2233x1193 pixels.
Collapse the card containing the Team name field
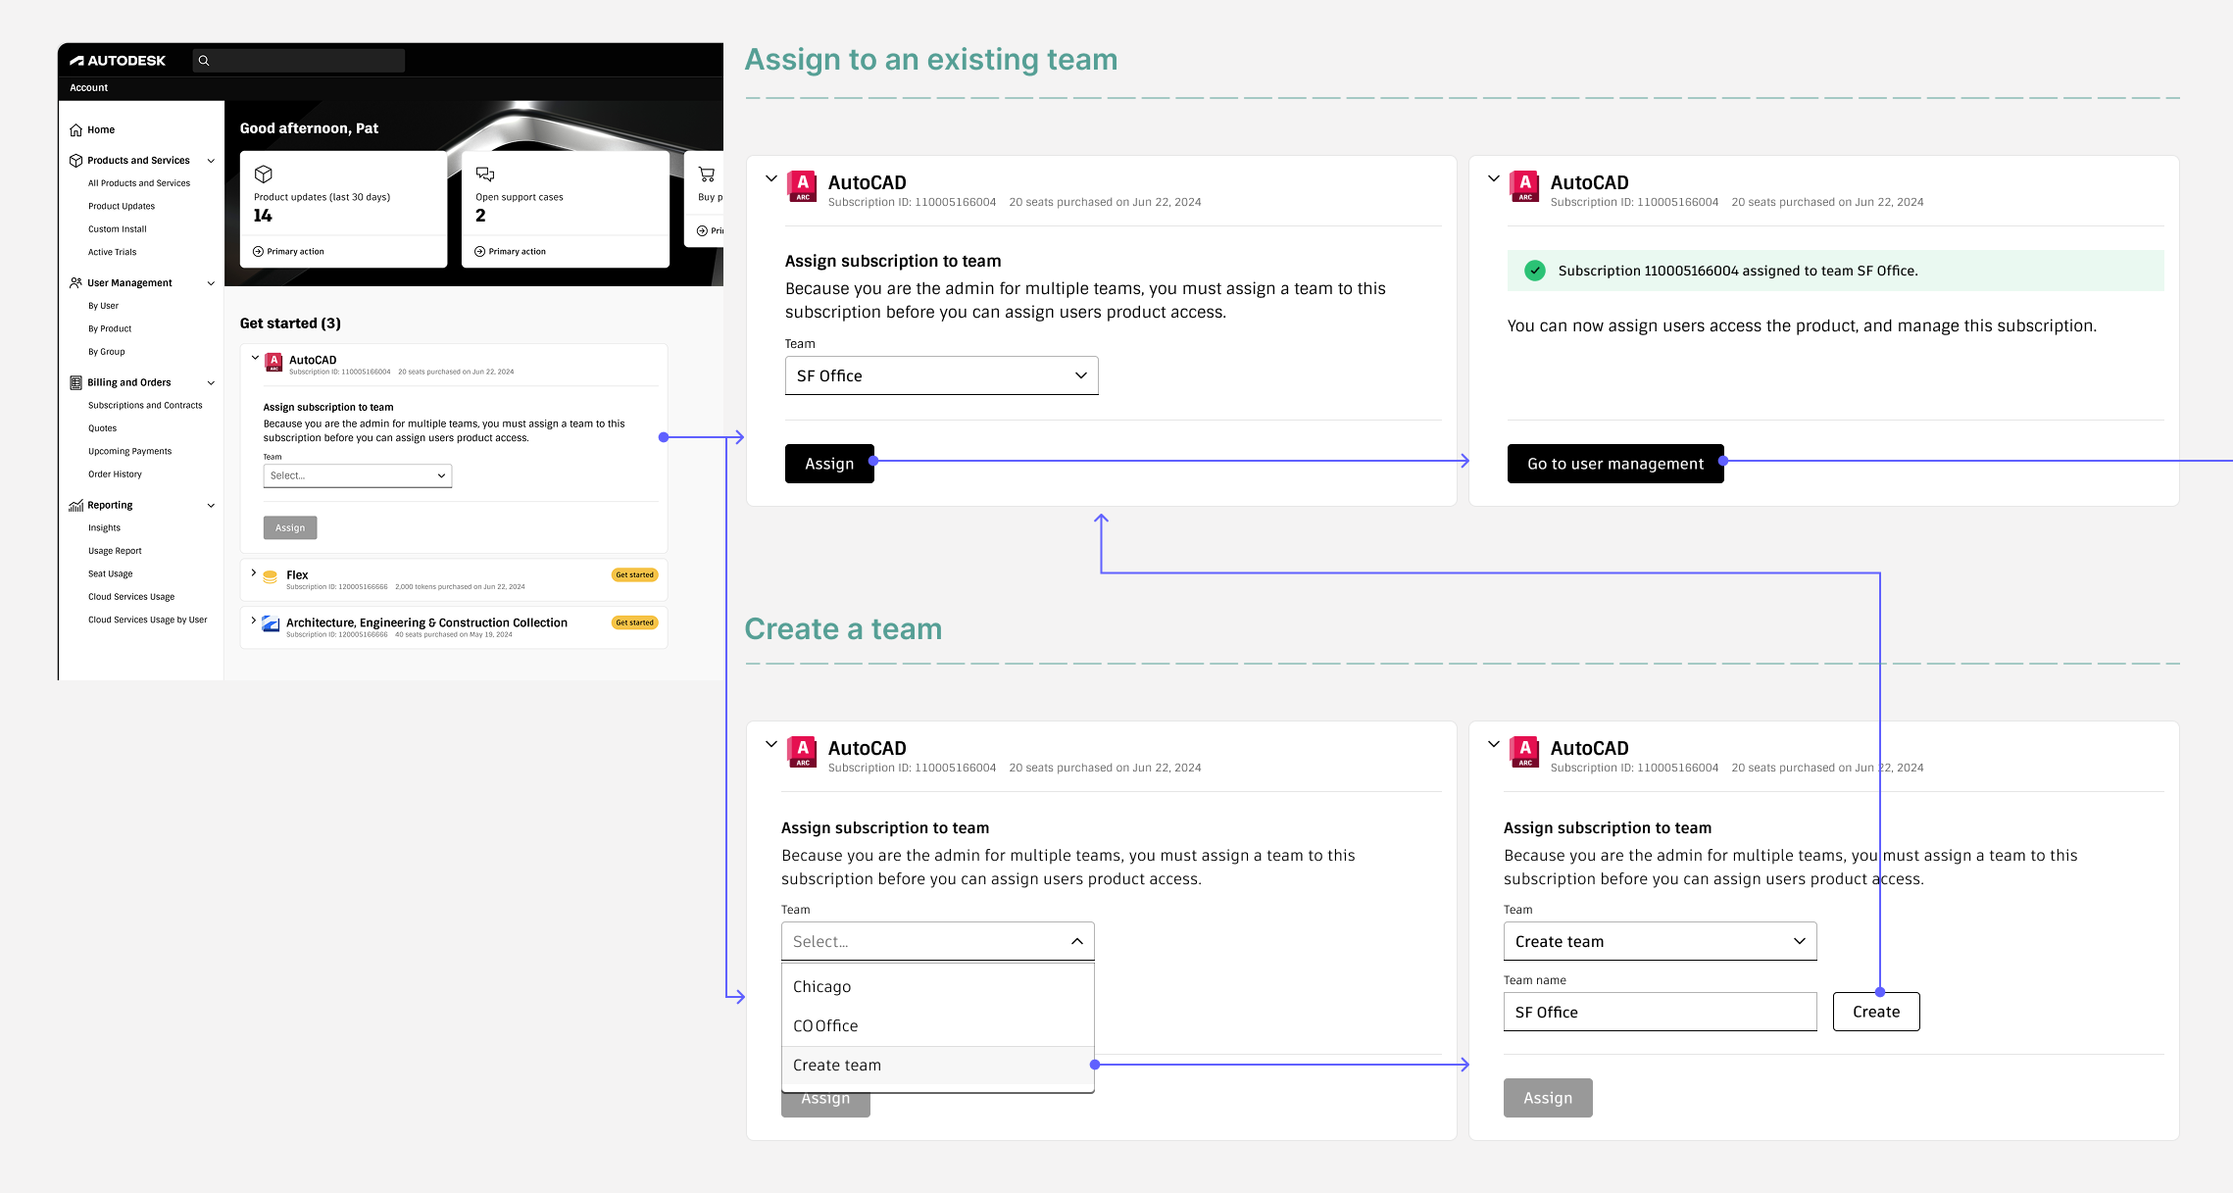point(1494,744)
